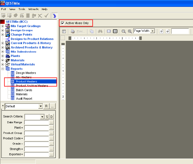Select the Product Masters report
The image size is (193, 164).
pos(27,82)
